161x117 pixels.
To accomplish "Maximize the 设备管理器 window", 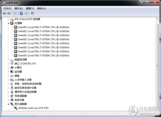I will (x=147, y=2).
